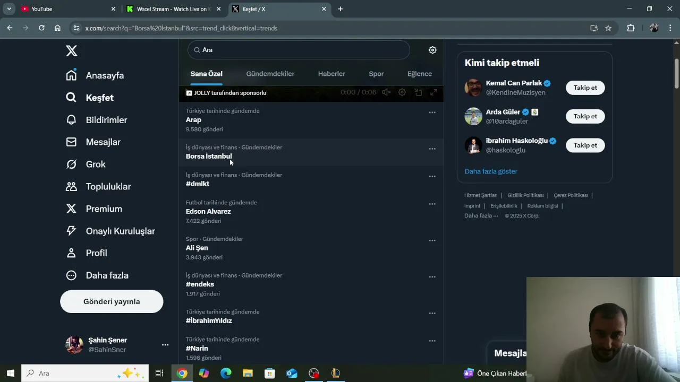Image resolution: width=680 pixels, height=382 pixels.
Task: Click browser address bar URL
Action: pos(181,28)
